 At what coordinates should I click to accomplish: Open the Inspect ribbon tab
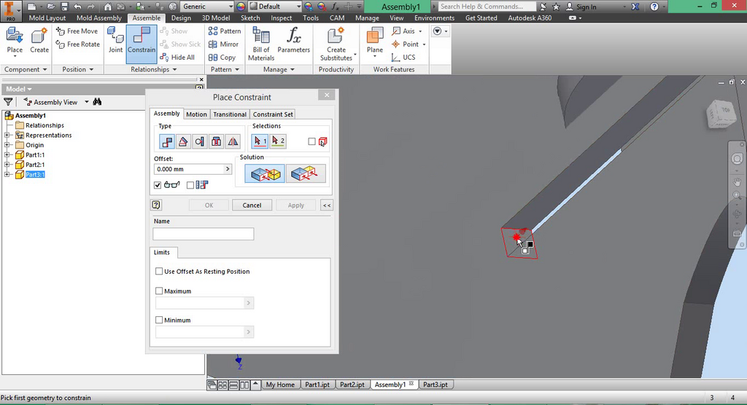281,17
